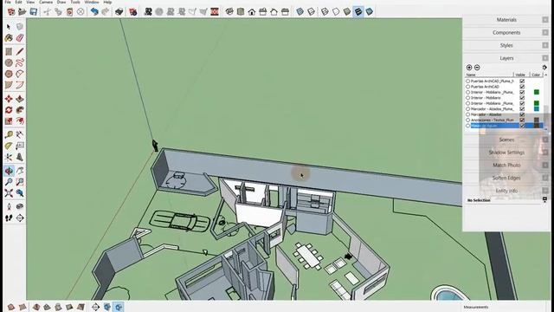
Task: Open the Help menu
Action: tap(107, 2)
